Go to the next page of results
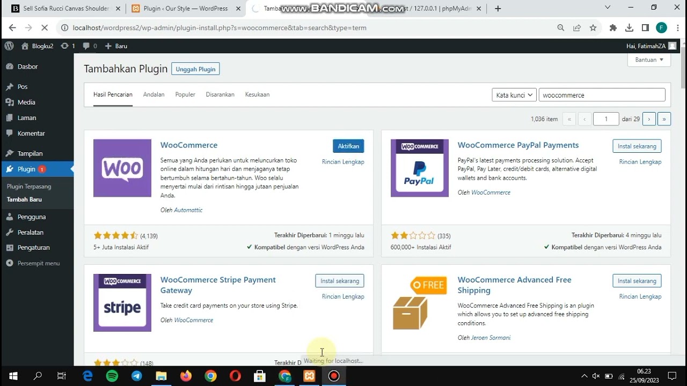This screenshot has height=386, width=687. click(x=649, y=119)
